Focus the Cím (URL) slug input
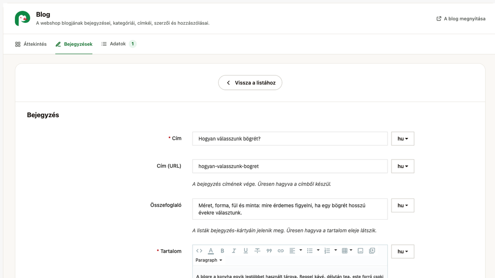This screenshot has height=278, width=495. pyautogui.click(x=290, y=166)
